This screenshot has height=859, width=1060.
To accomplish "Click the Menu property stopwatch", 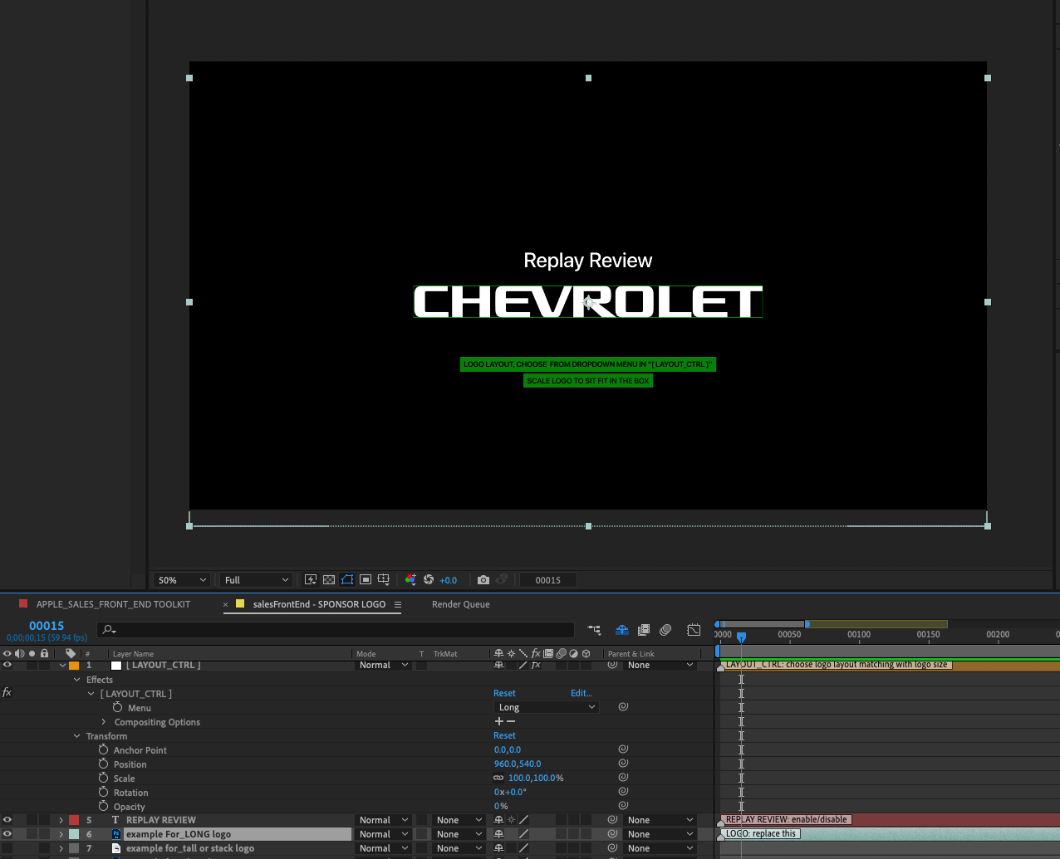I will [117, 708].
